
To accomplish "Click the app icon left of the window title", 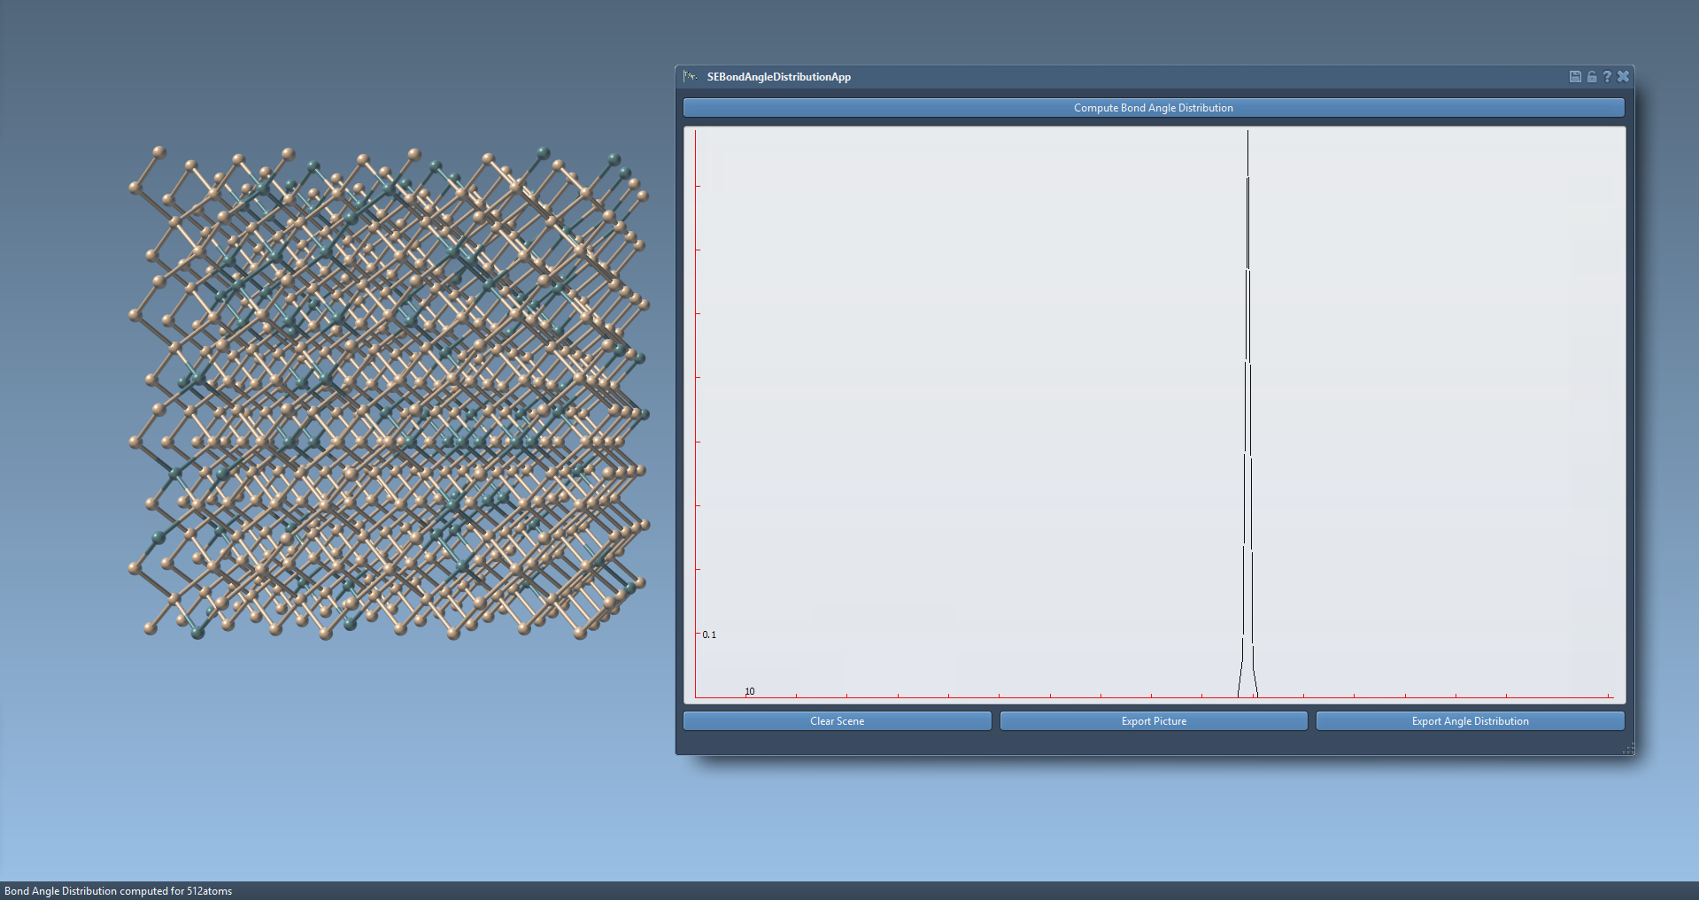I will tap(690, 77).
